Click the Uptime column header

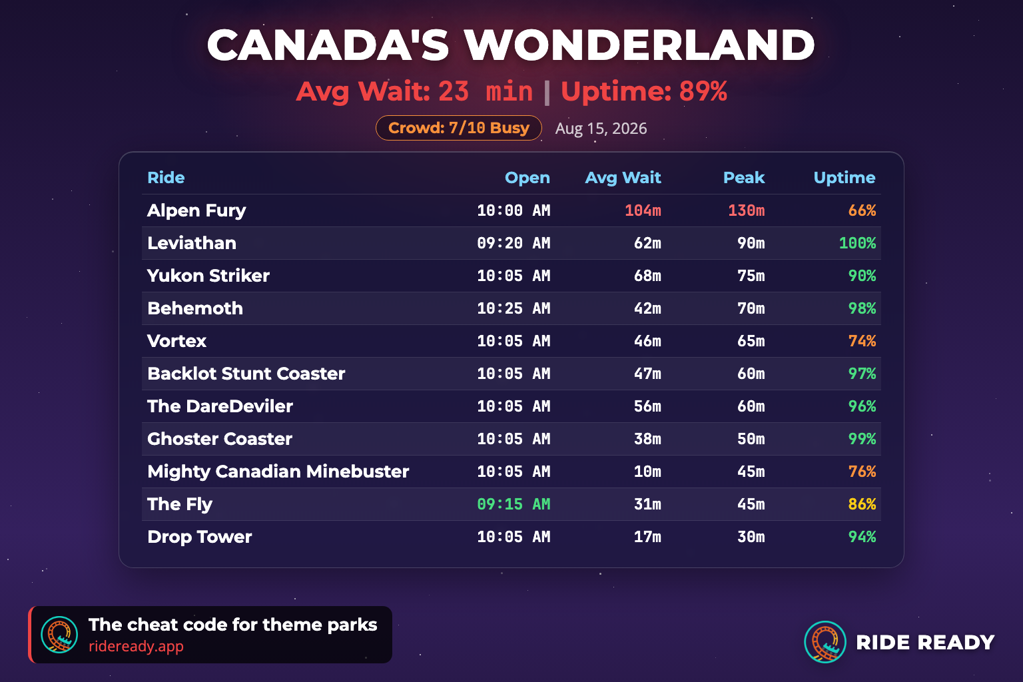coord(845,178)
